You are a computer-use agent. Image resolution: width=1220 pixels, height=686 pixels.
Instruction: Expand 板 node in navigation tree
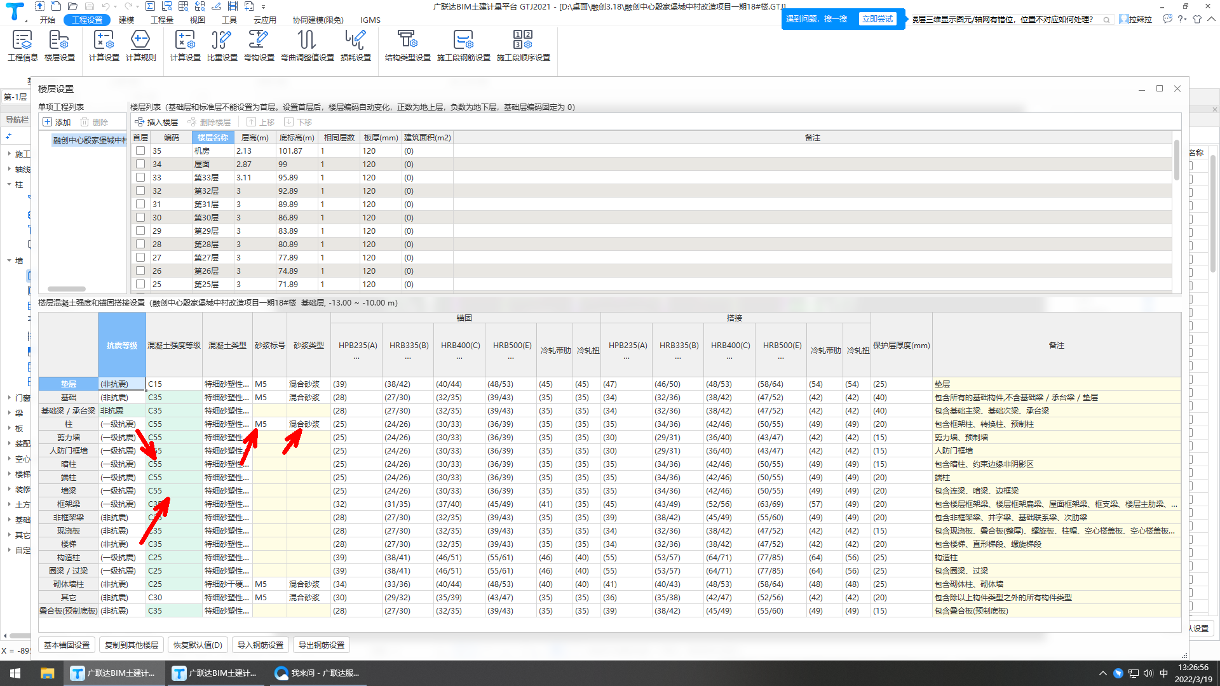coord(9,428)
